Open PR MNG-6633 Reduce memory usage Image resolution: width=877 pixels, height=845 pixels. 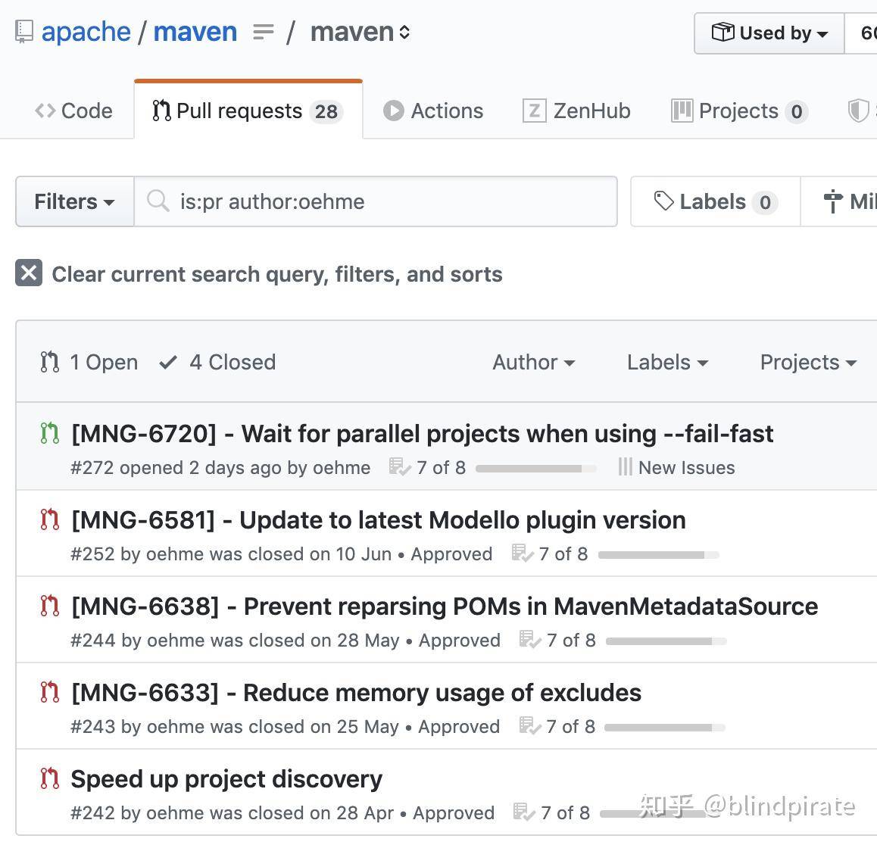[356, 693]
